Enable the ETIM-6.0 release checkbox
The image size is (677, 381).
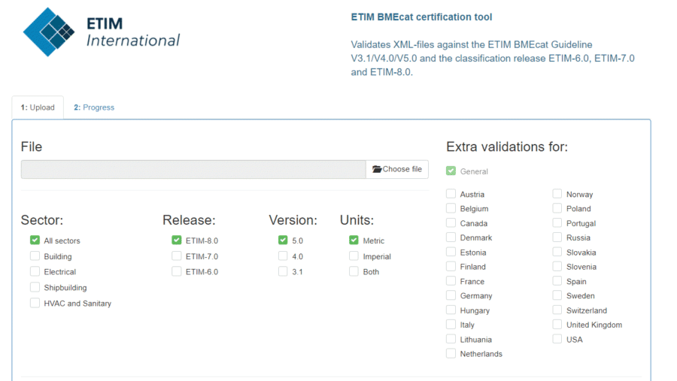pos(176,272)
